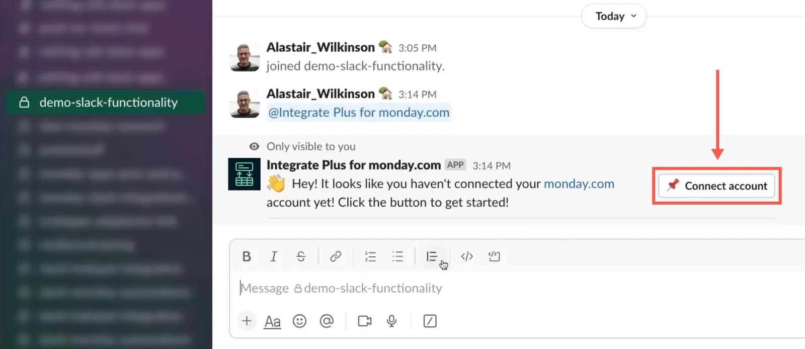Viewport: 805px width, 349px height.
Task: Mention someone with the @ button
Action: pos(327,321)
